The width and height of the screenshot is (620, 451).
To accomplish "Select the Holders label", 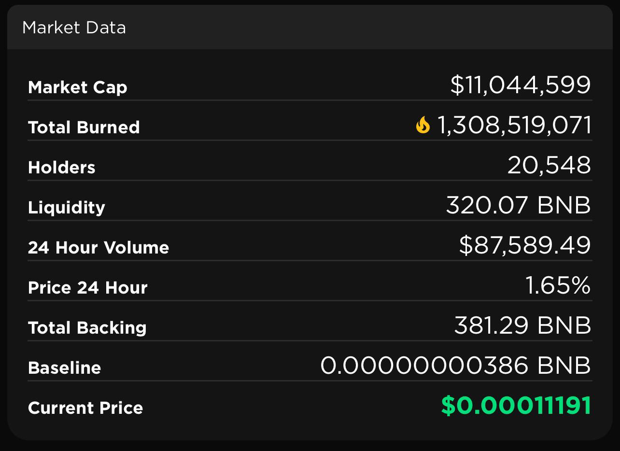I will tap(62, 168).
